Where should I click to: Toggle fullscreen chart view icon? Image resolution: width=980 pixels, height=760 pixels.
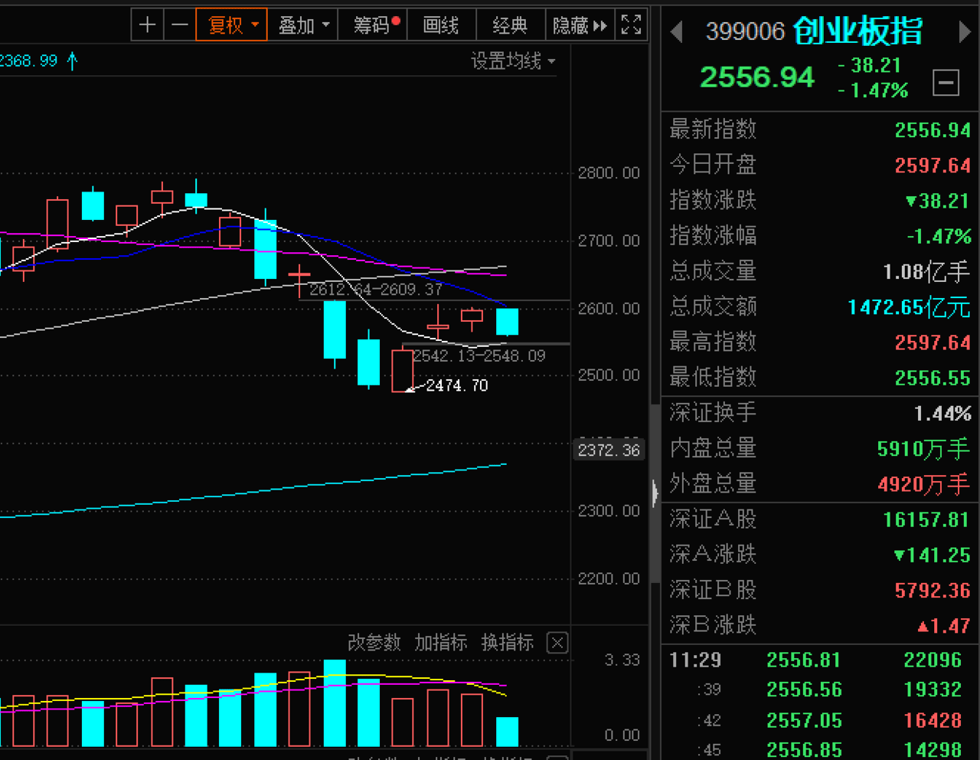[x=631, y=25]
